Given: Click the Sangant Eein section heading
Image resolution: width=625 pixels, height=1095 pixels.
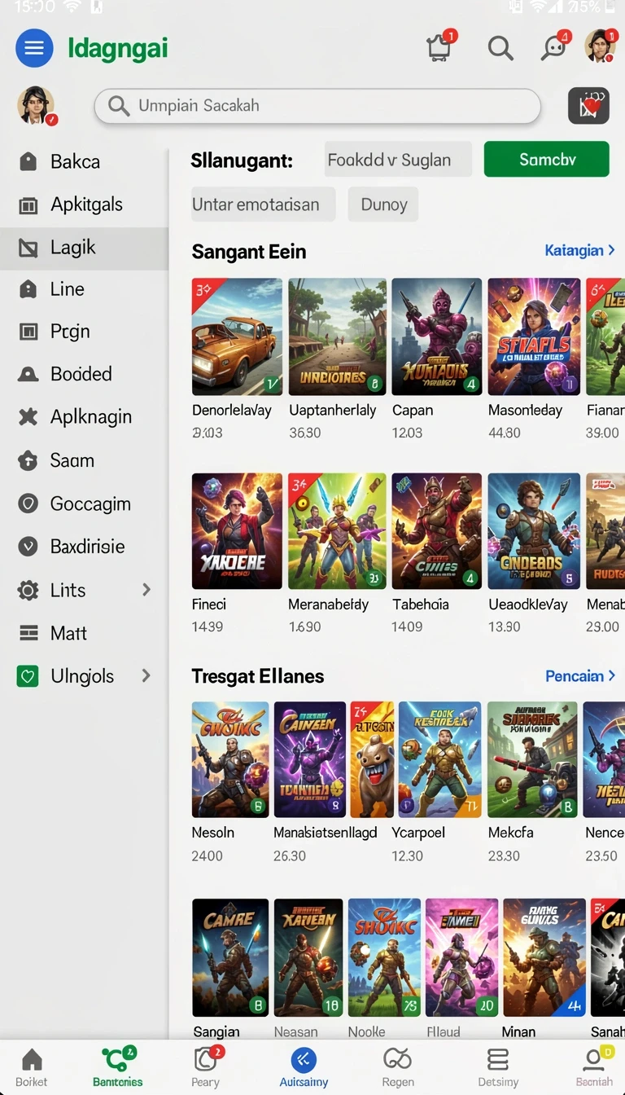Looking at the screenshot, I should (249, 252).
